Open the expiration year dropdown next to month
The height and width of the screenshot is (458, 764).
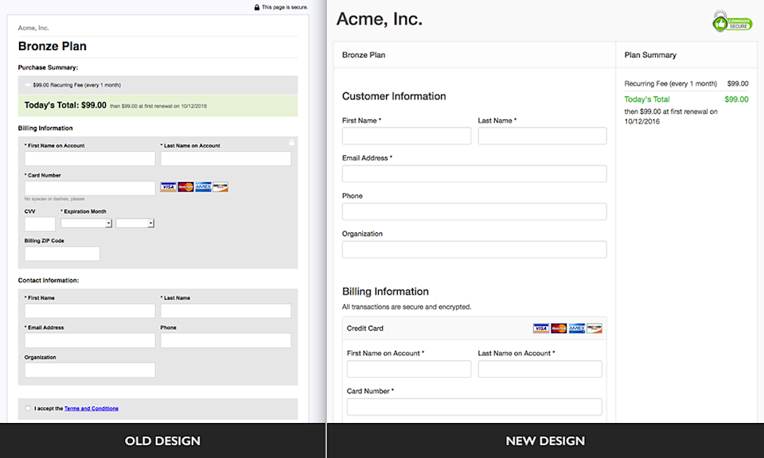pyautogui.click(x=135, y=223)
